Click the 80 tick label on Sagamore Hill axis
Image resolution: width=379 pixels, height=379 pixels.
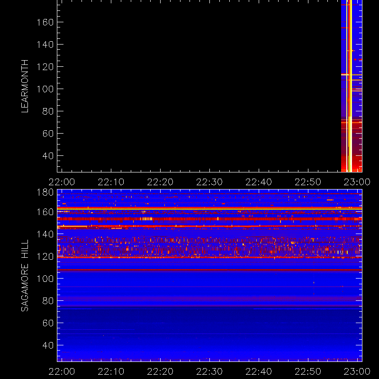pos(48,301)
